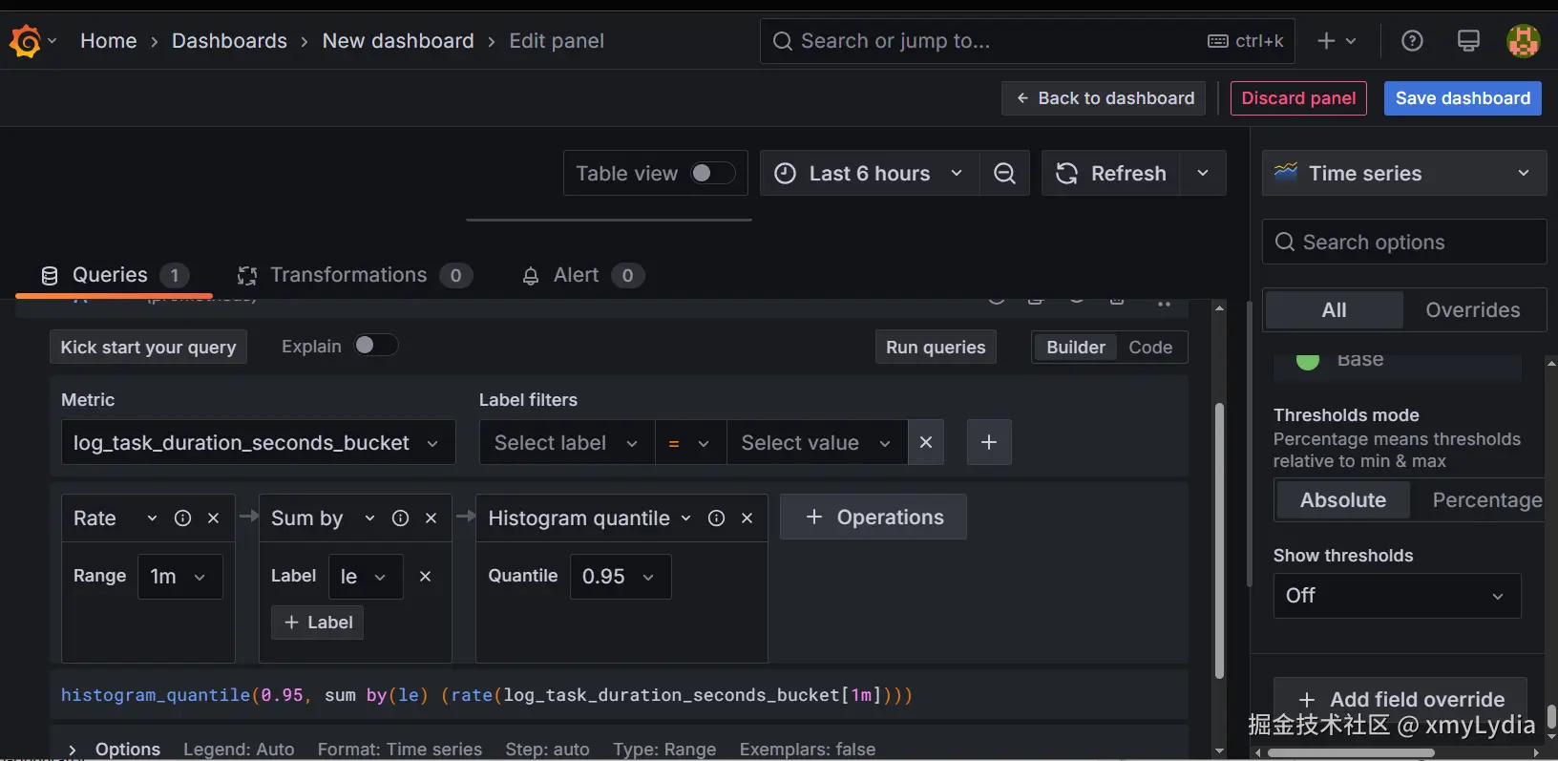The width and height of the screenshot is (1558, 761).
Task: Switch to the Queries tab
Action: coord(116,276)
